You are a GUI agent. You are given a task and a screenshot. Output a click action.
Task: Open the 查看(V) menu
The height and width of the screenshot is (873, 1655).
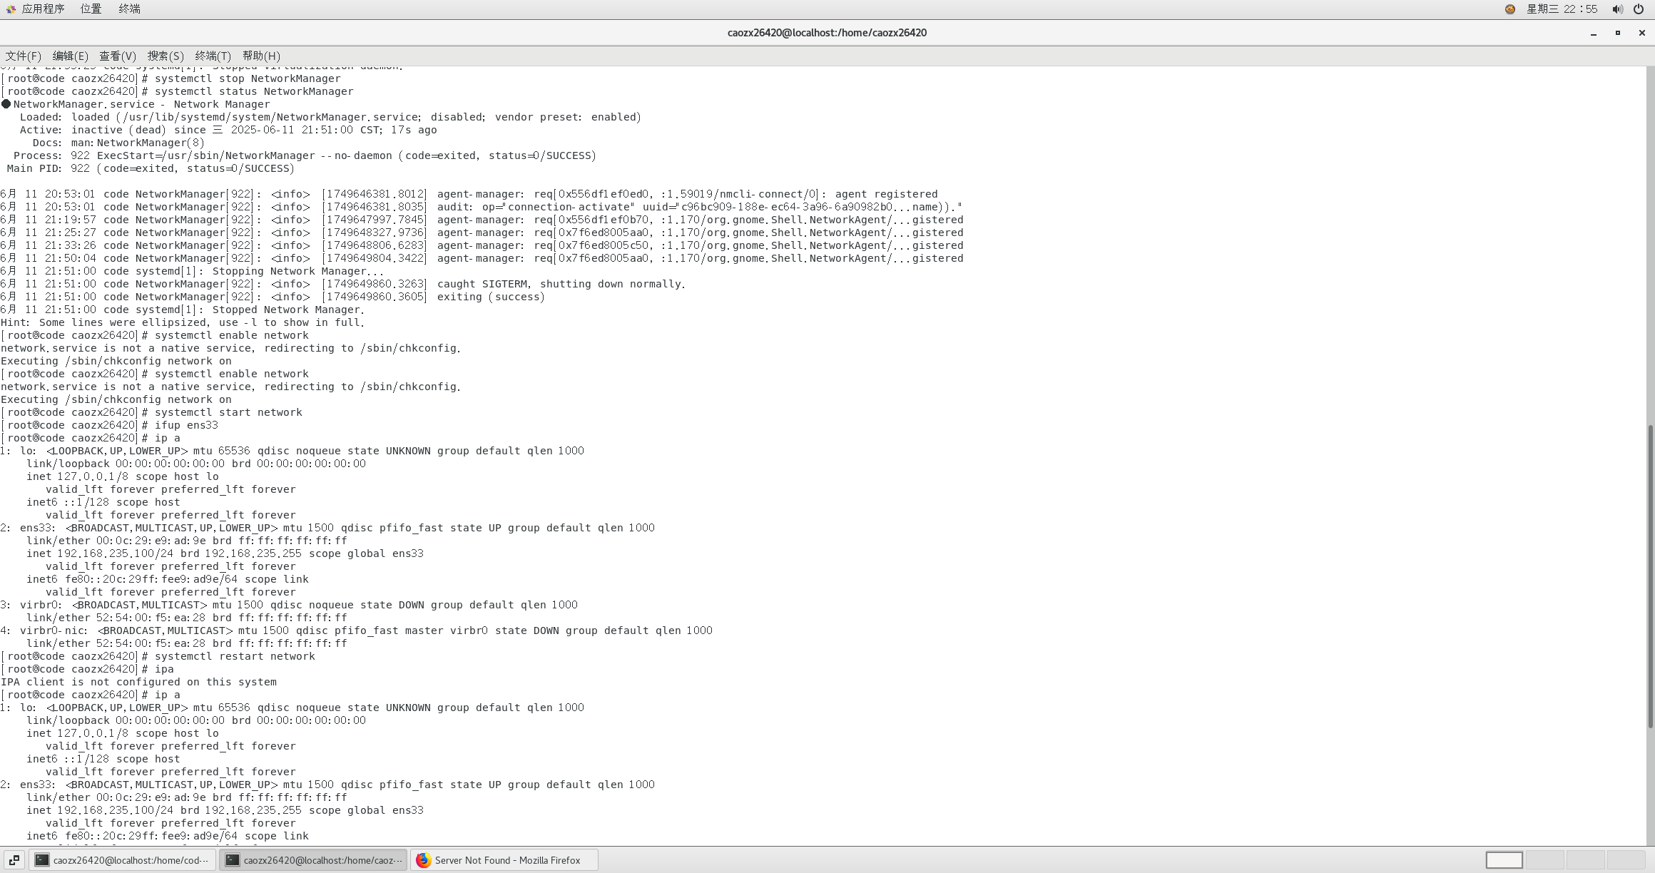(117, 56)
